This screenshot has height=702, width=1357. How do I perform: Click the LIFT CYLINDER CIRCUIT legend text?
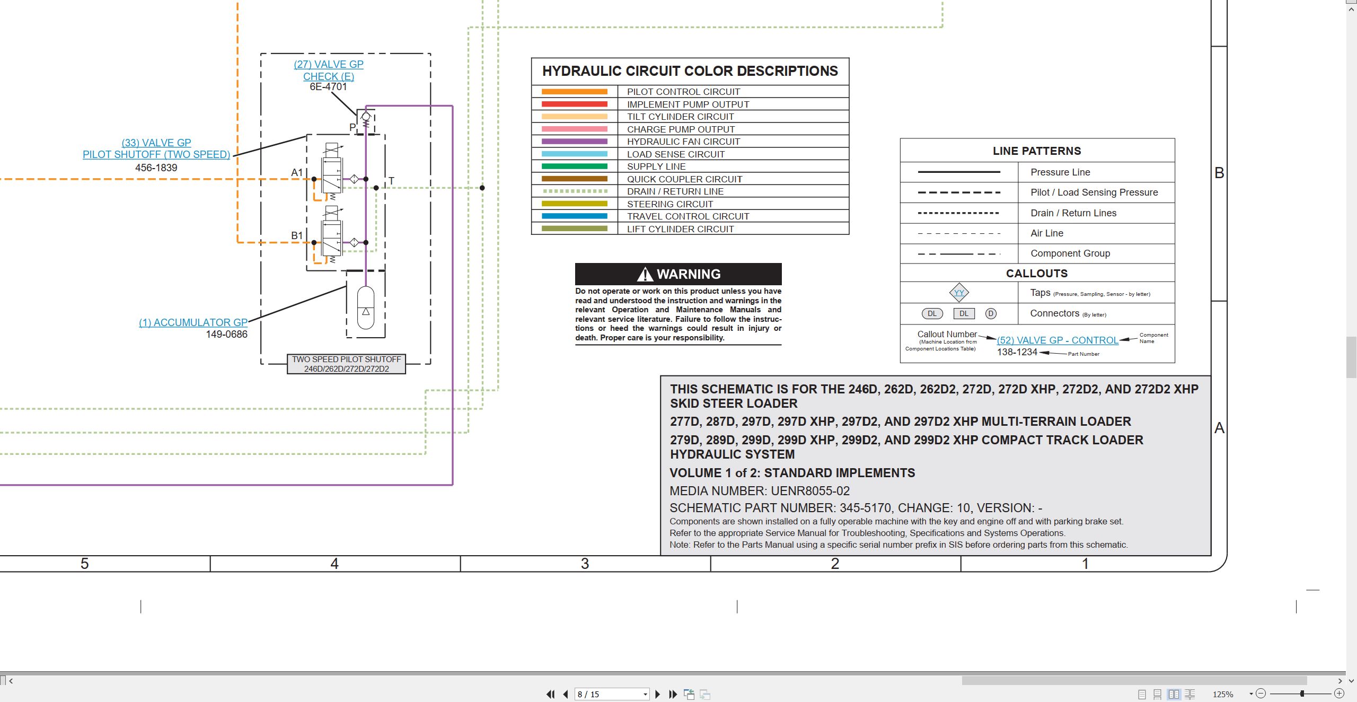click(x=681, y=229)
